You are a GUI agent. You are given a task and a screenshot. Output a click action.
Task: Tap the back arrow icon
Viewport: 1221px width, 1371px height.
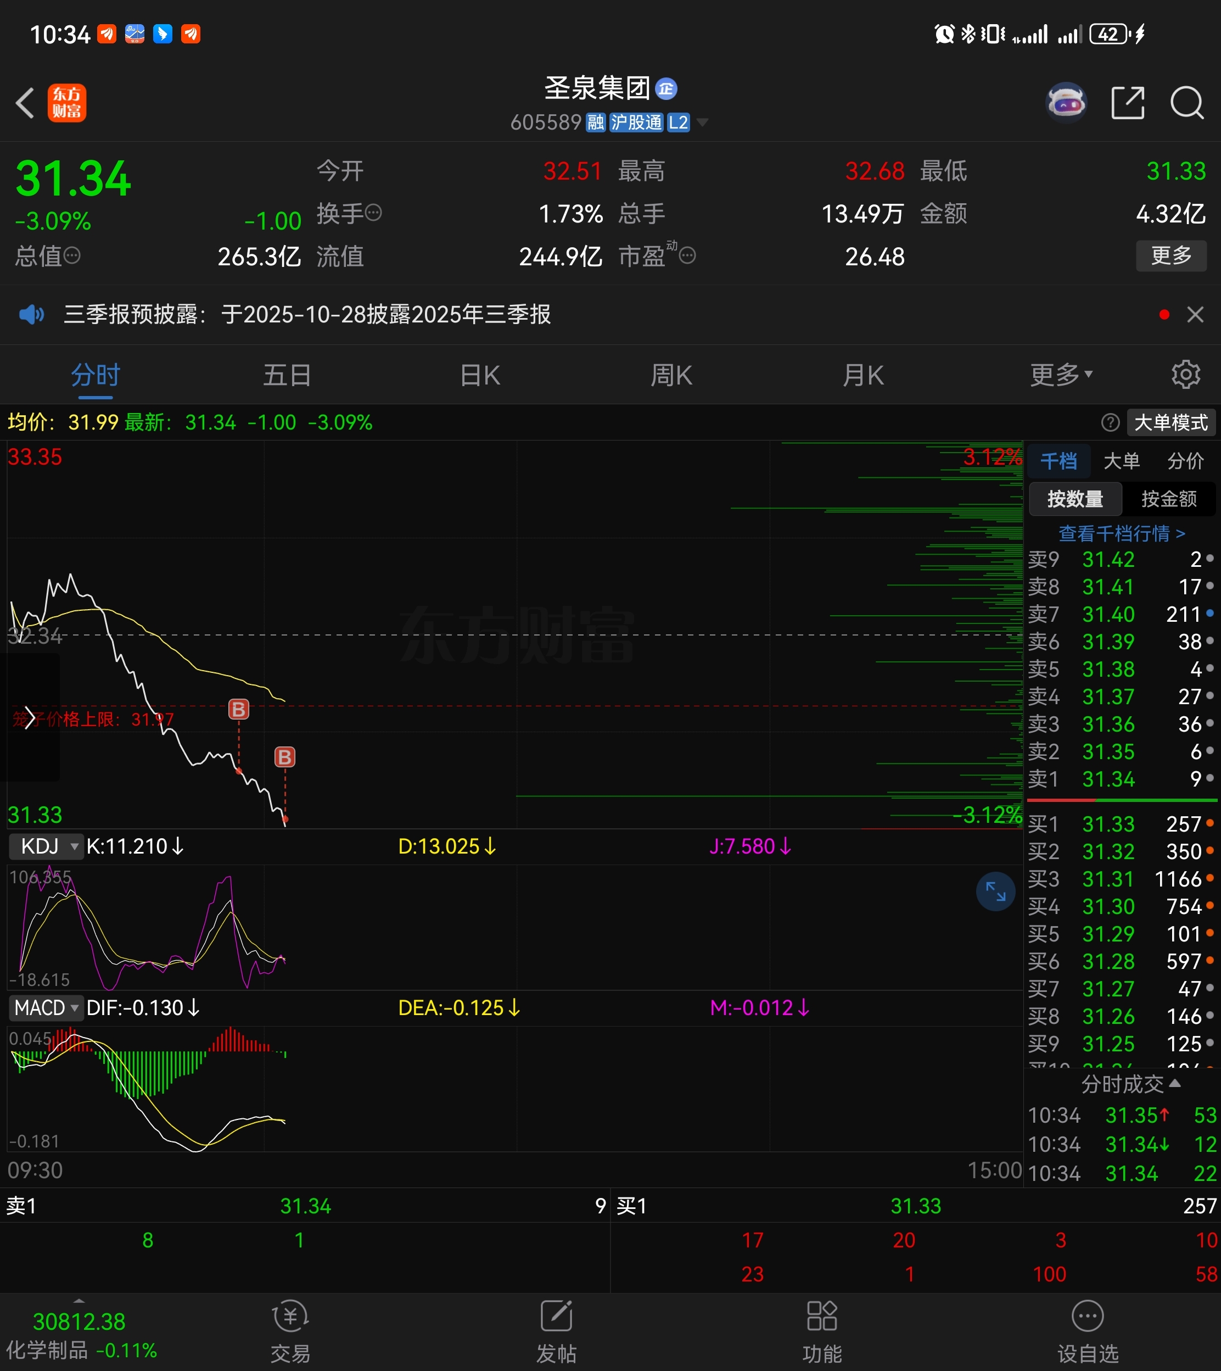25,103
